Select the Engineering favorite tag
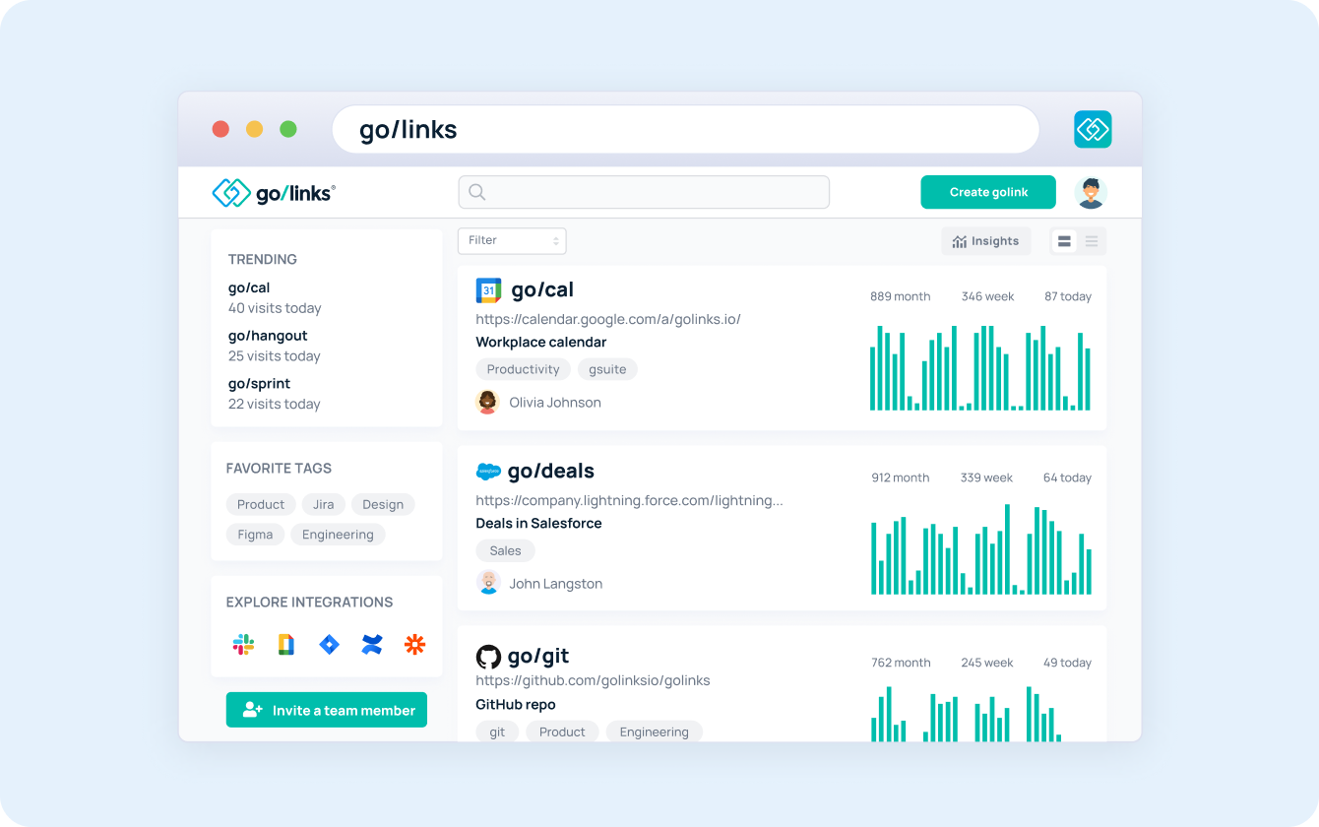This screenshot has width=1319, height=827. point(338,534)
